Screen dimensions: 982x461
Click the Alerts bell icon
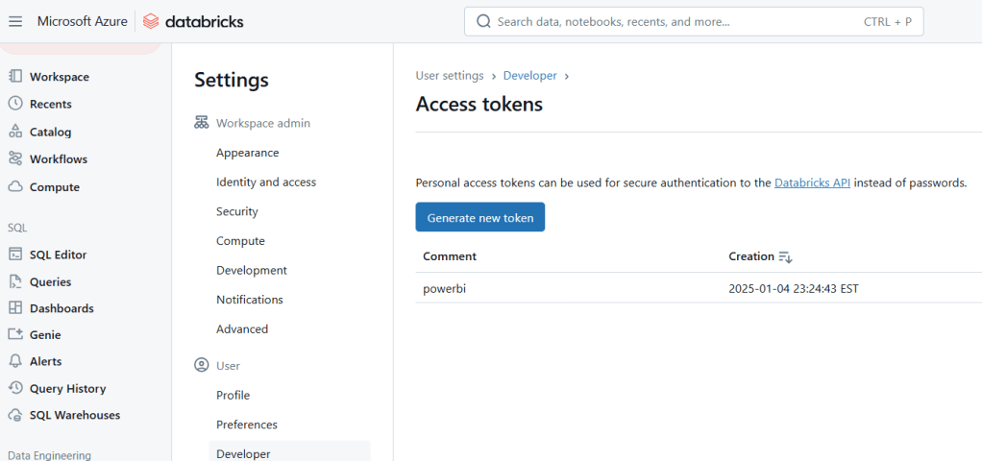tap(15, 361)
